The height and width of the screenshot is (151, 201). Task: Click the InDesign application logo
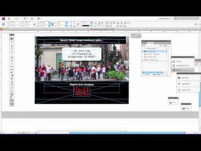(3, 18)
